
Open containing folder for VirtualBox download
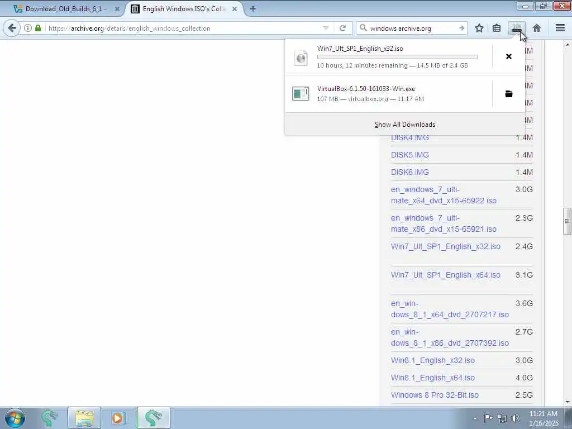pos(508,94)
